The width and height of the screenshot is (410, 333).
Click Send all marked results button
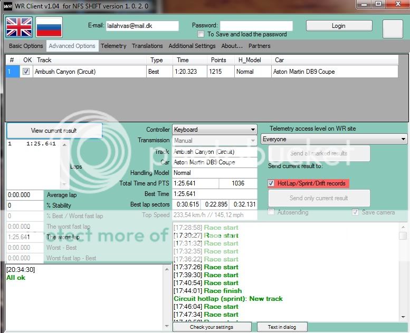point(319,153)
